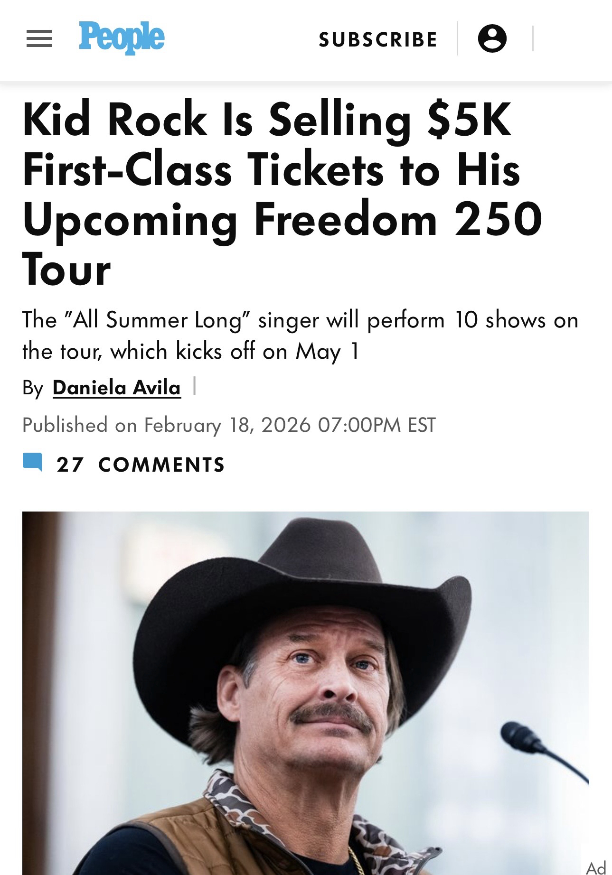Click the article subheading about 10 shows
Screen dimensions: 612x875
click(x=300, y=335)
